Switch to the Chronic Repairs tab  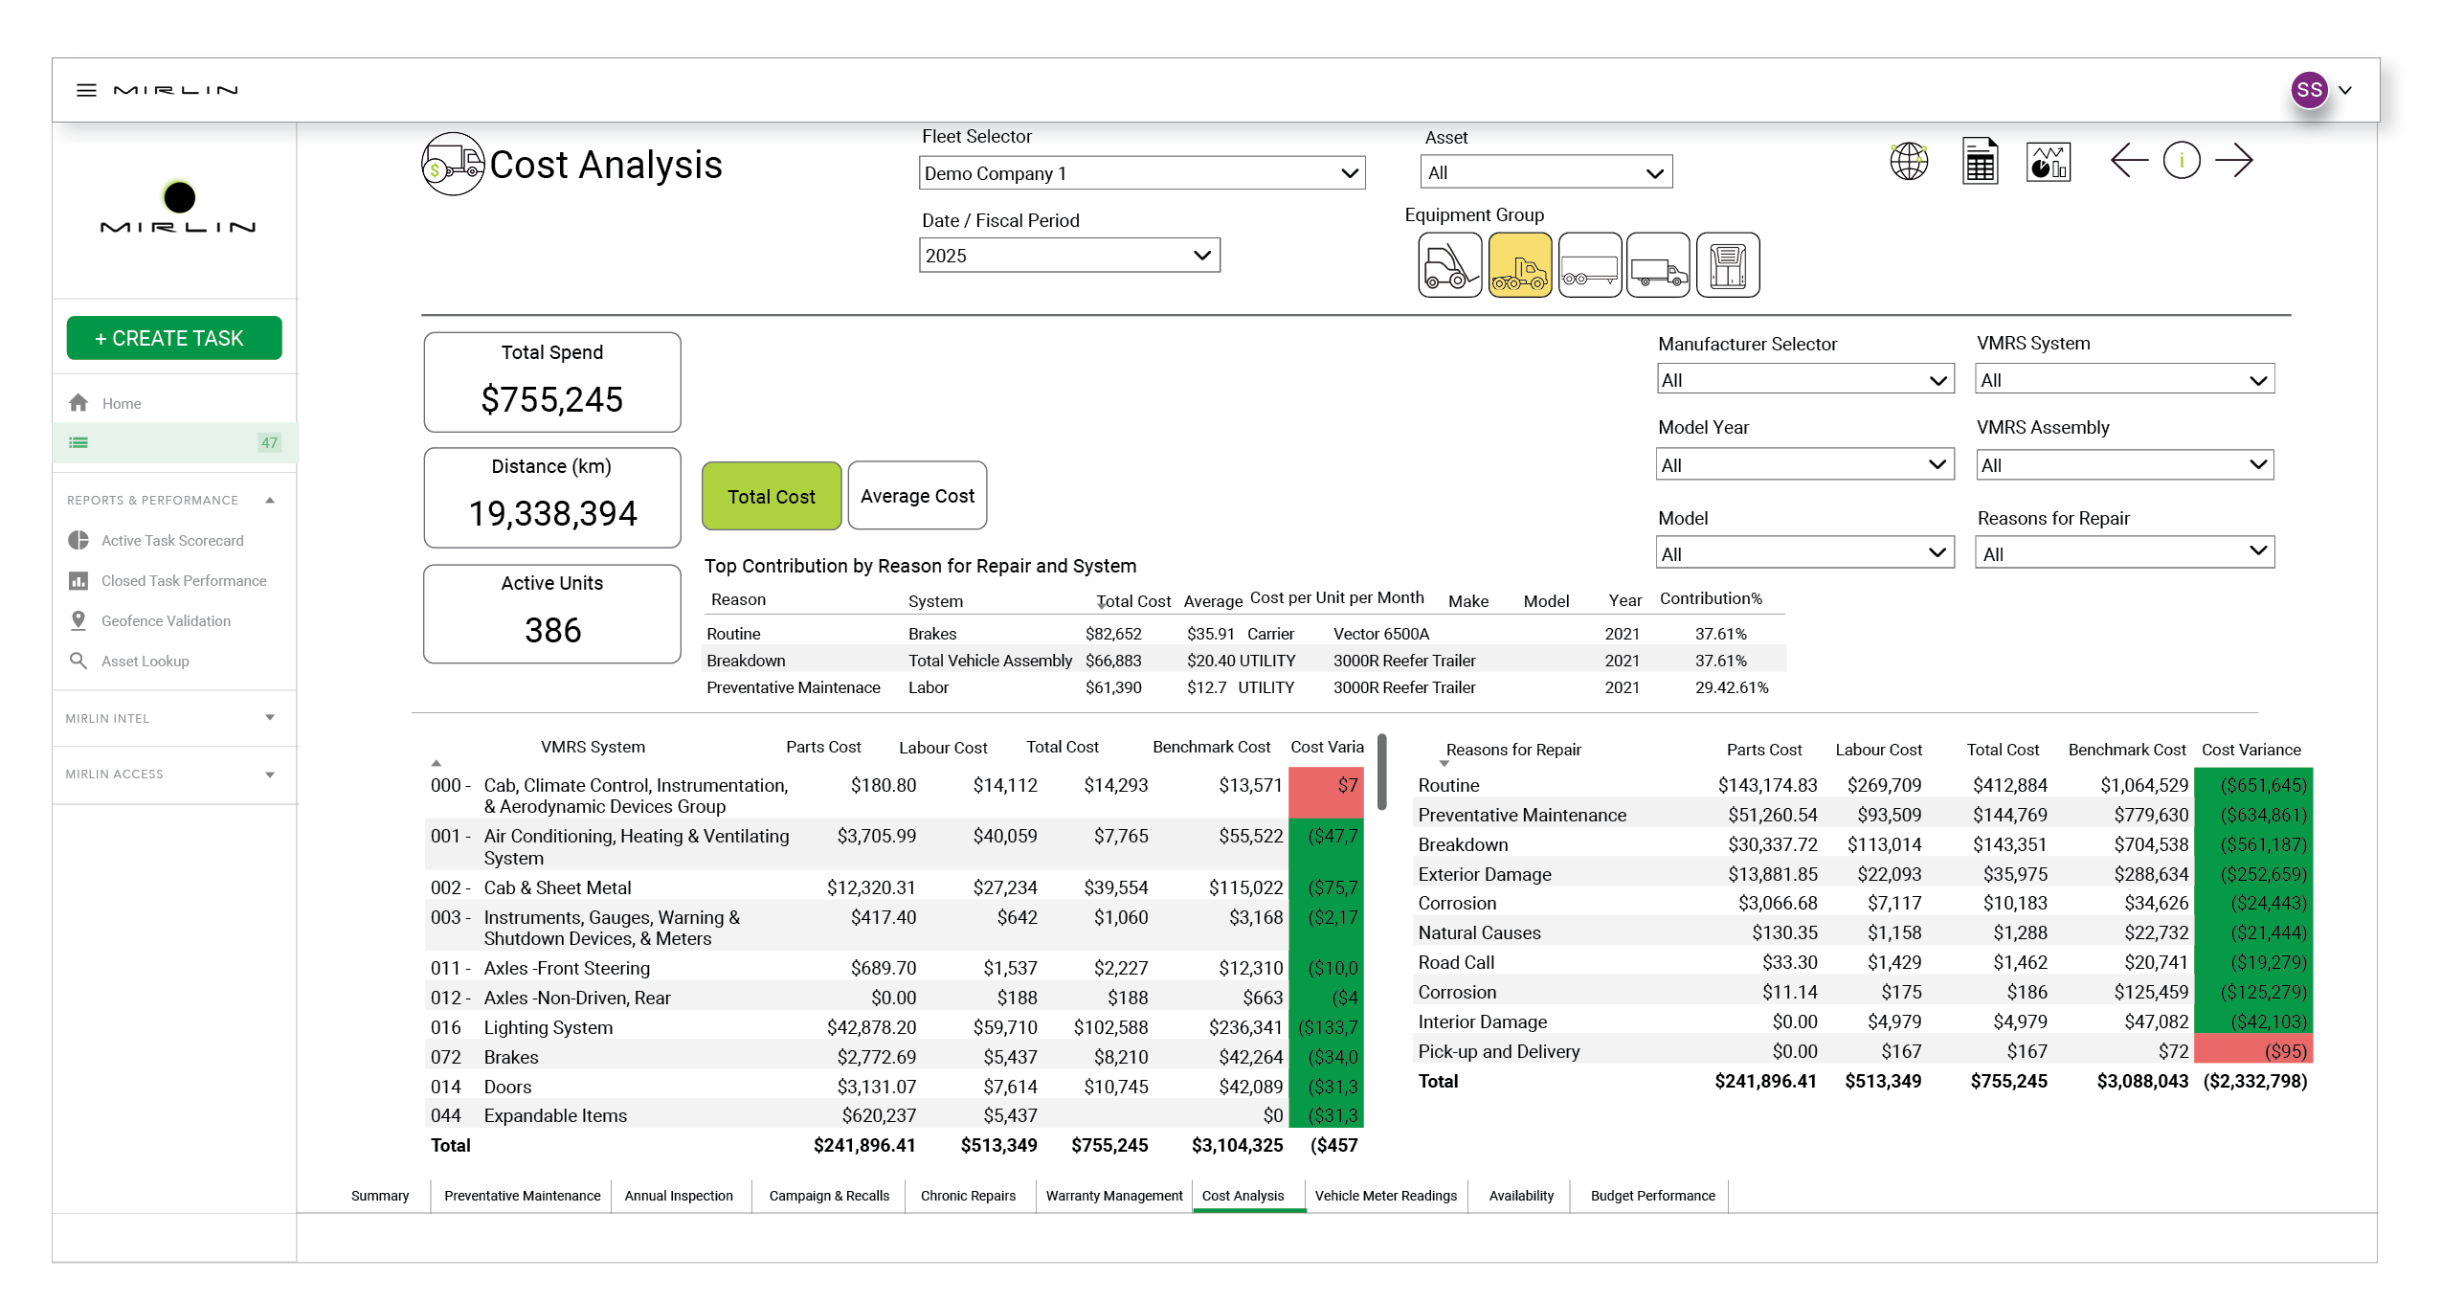[967, 1196]
